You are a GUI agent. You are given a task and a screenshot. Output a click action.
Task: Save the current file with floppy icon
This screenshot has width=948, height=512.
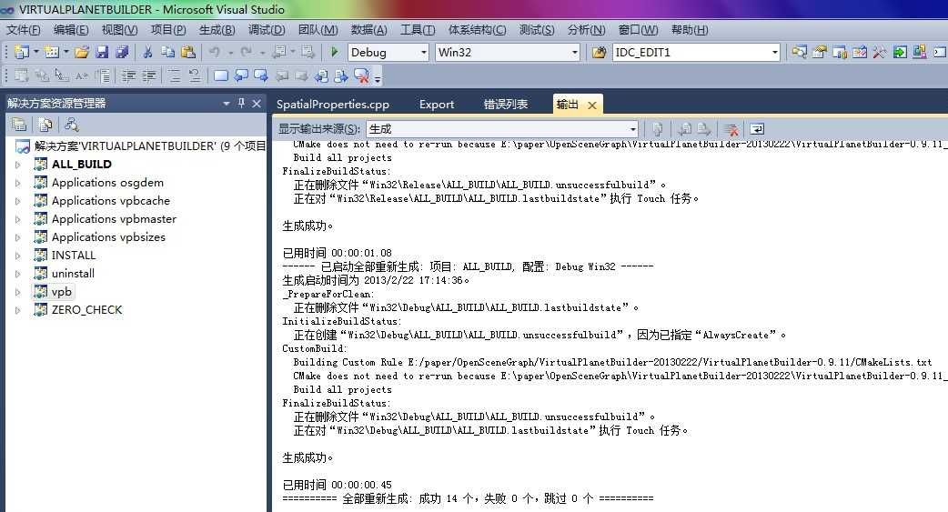pos(102,52)
